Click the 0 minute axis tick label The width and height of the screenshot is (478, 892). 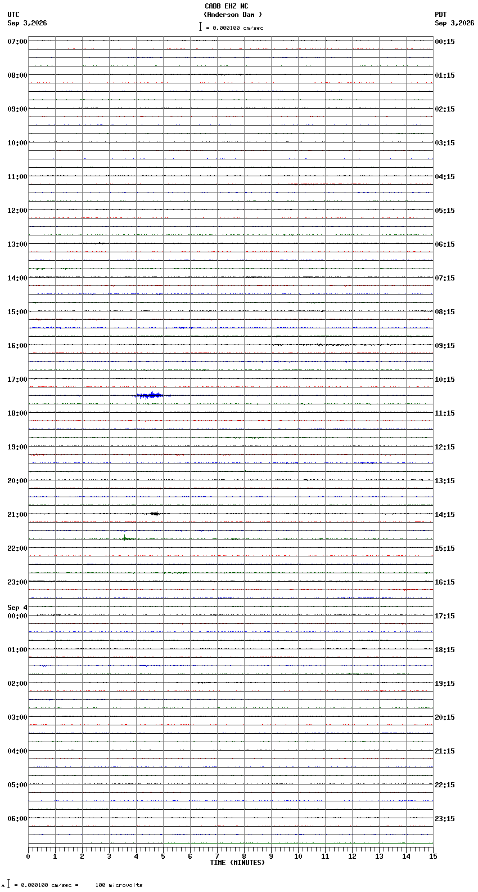[28, 857]
